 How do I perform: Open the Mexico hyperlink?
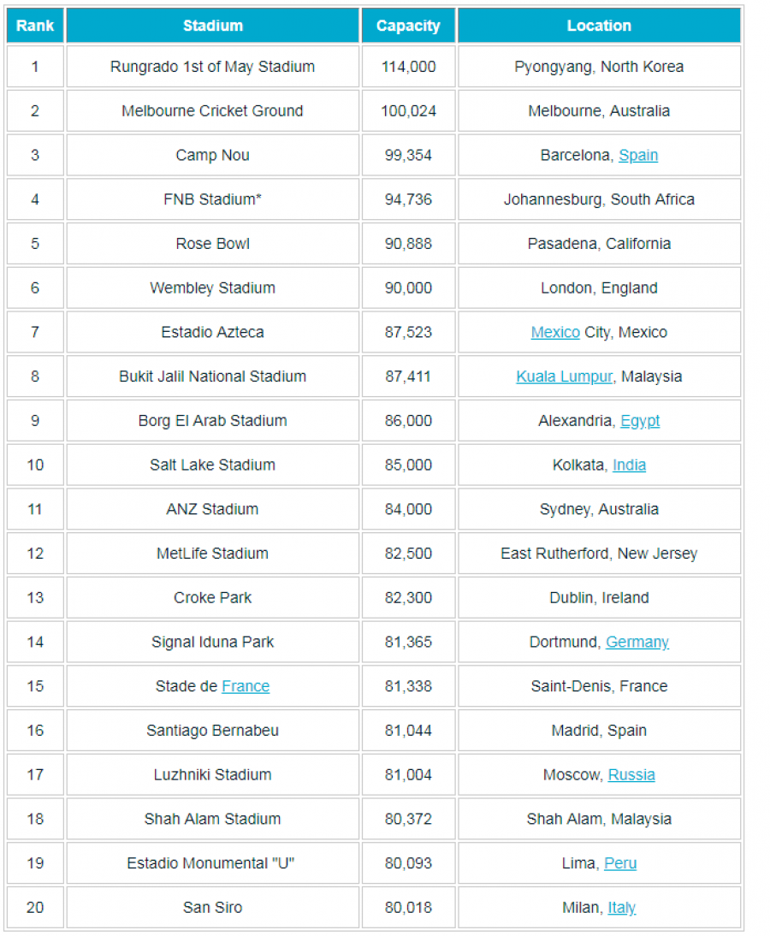555,333
